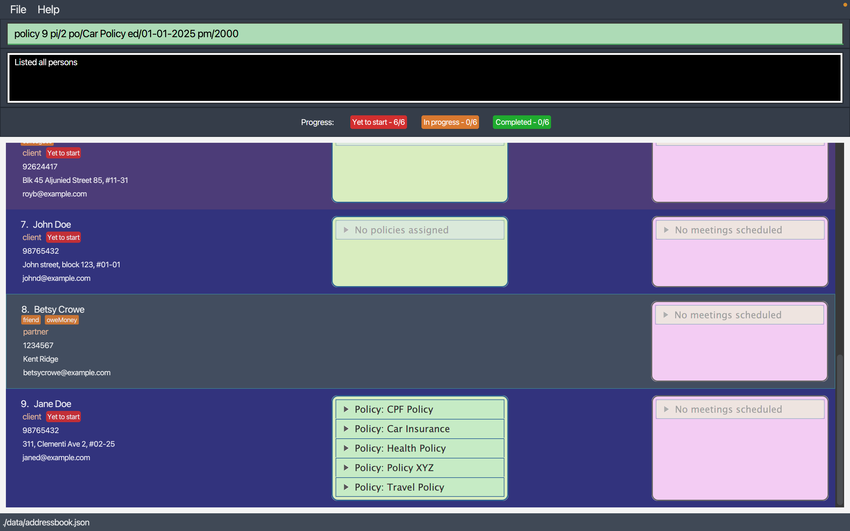Click the red dot status indicator top right

[845, 4]
